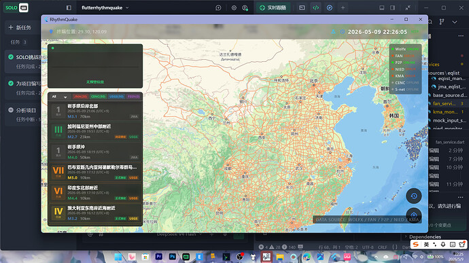Open the interrupted analyze project task

click(x=23, y=115)
